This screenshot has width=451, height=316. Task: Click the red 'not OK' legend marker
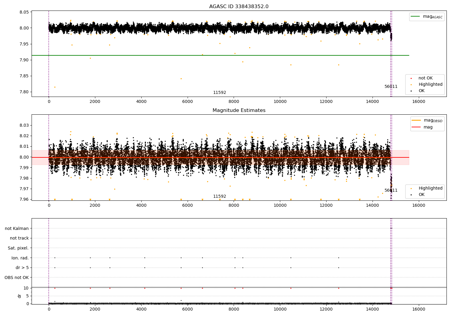click(x=411, y=78)
